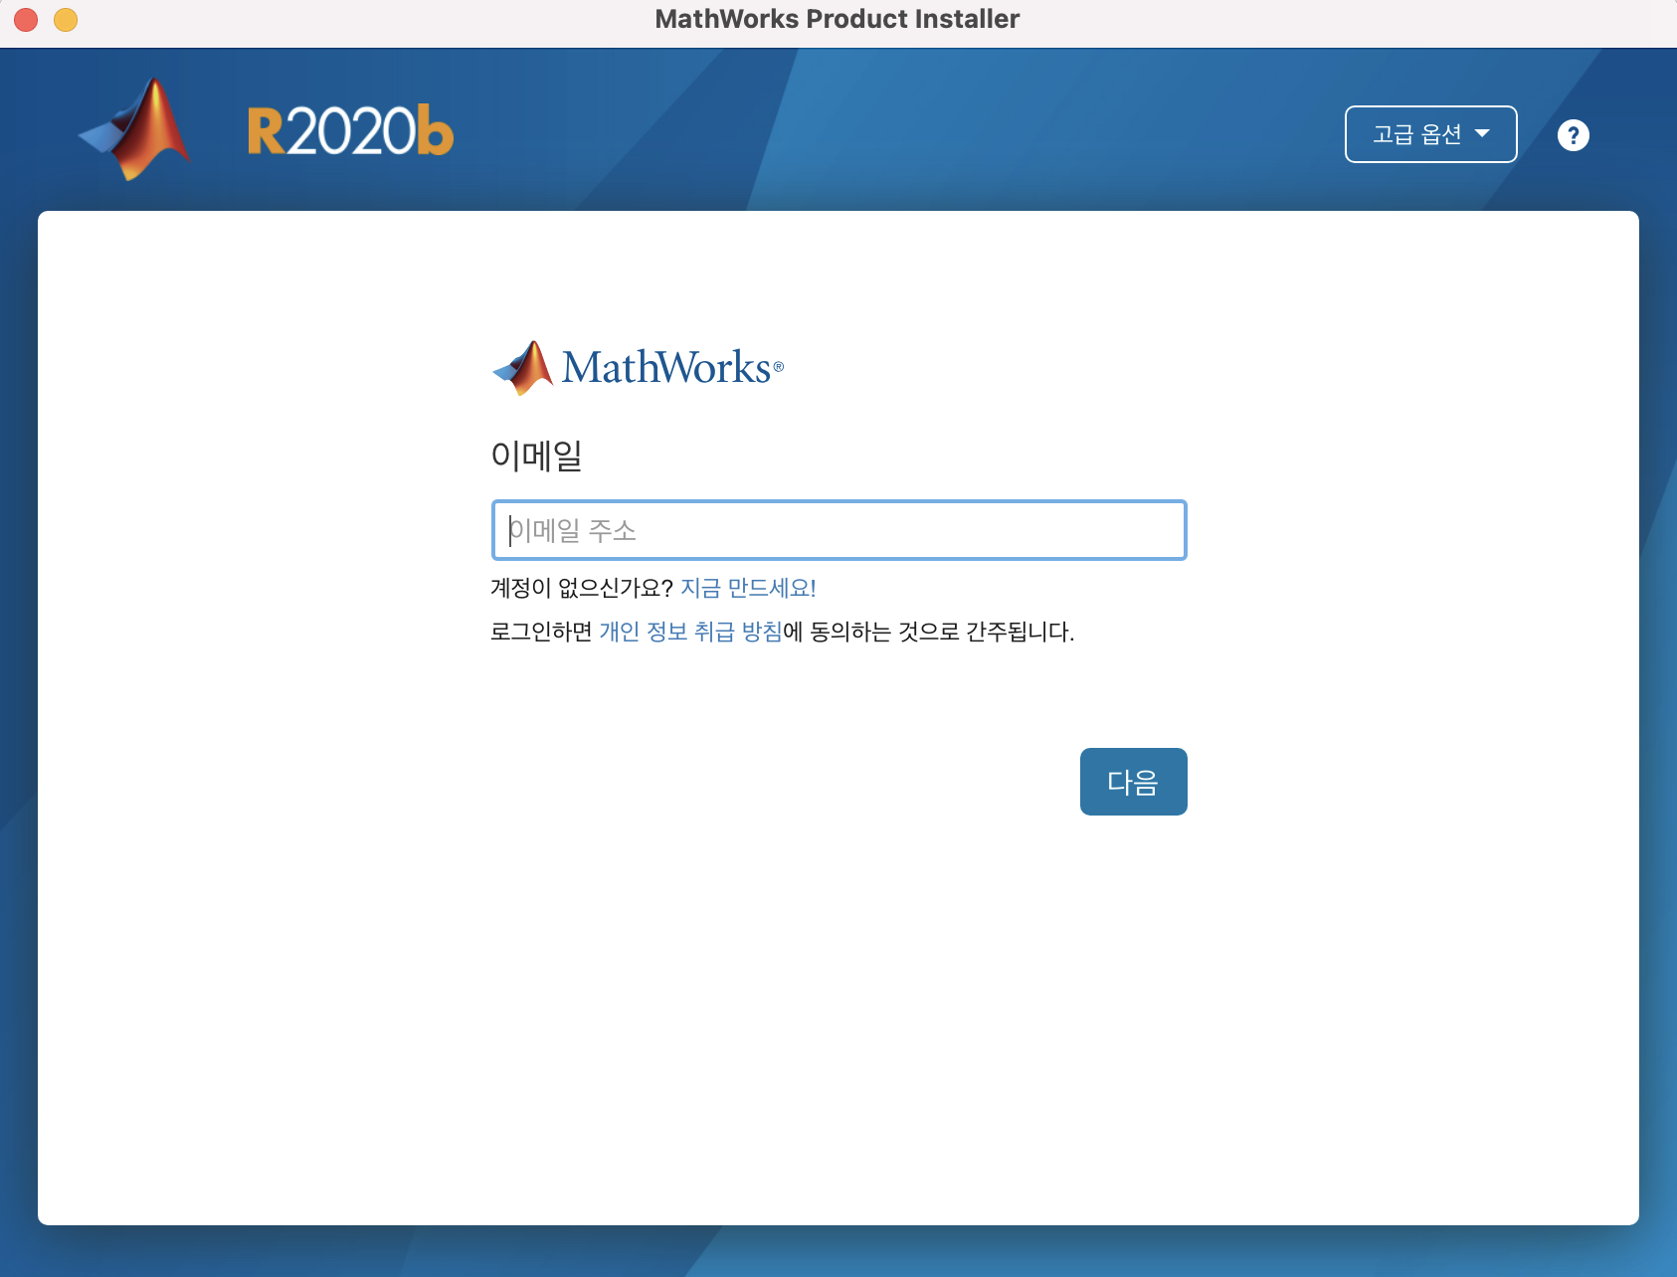Open the help question mark icon
Image resolution: width=1677 pixels, height=1277 pixels.
pos(1573,135)
